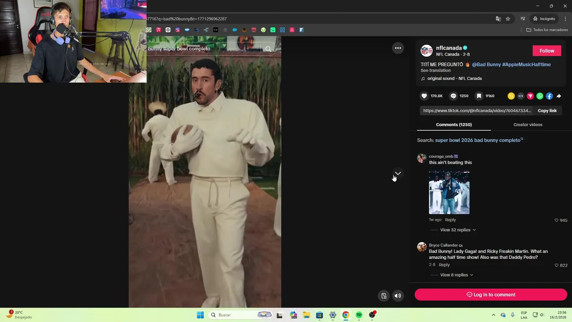Click the Bryce Callander username
572x322 pixels.
pyautogui.click(x=443, y=246)
